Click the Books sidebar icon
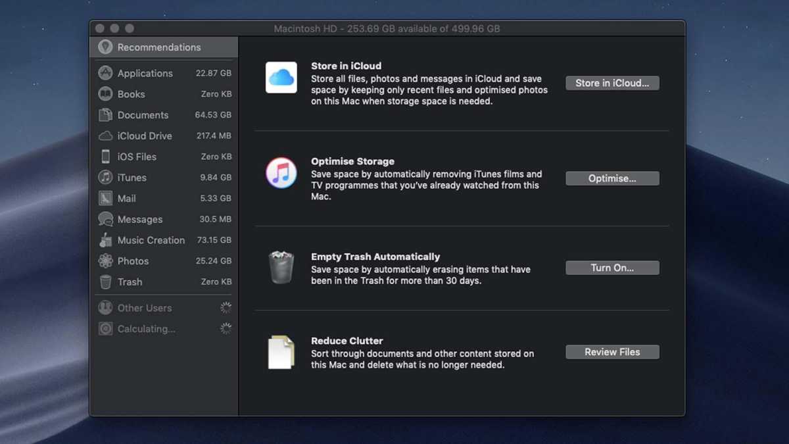789x444 pixels. (x=105, y=94)
